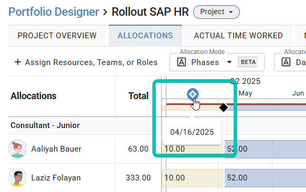Click Laziz Folayan's 10.00 allocation cell
The width and height of the screenshot is (306, 192).
tap(193, 178)
